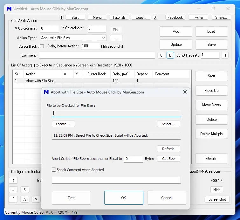Confirm the dialog with OK
The image size is (240, 220).
pos(124,198)
